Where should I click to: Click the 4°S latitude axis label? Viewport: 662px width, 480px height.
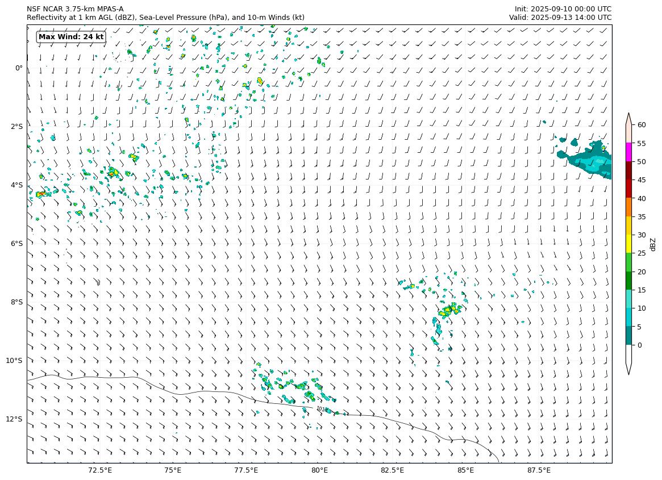(x=16, y=185)
